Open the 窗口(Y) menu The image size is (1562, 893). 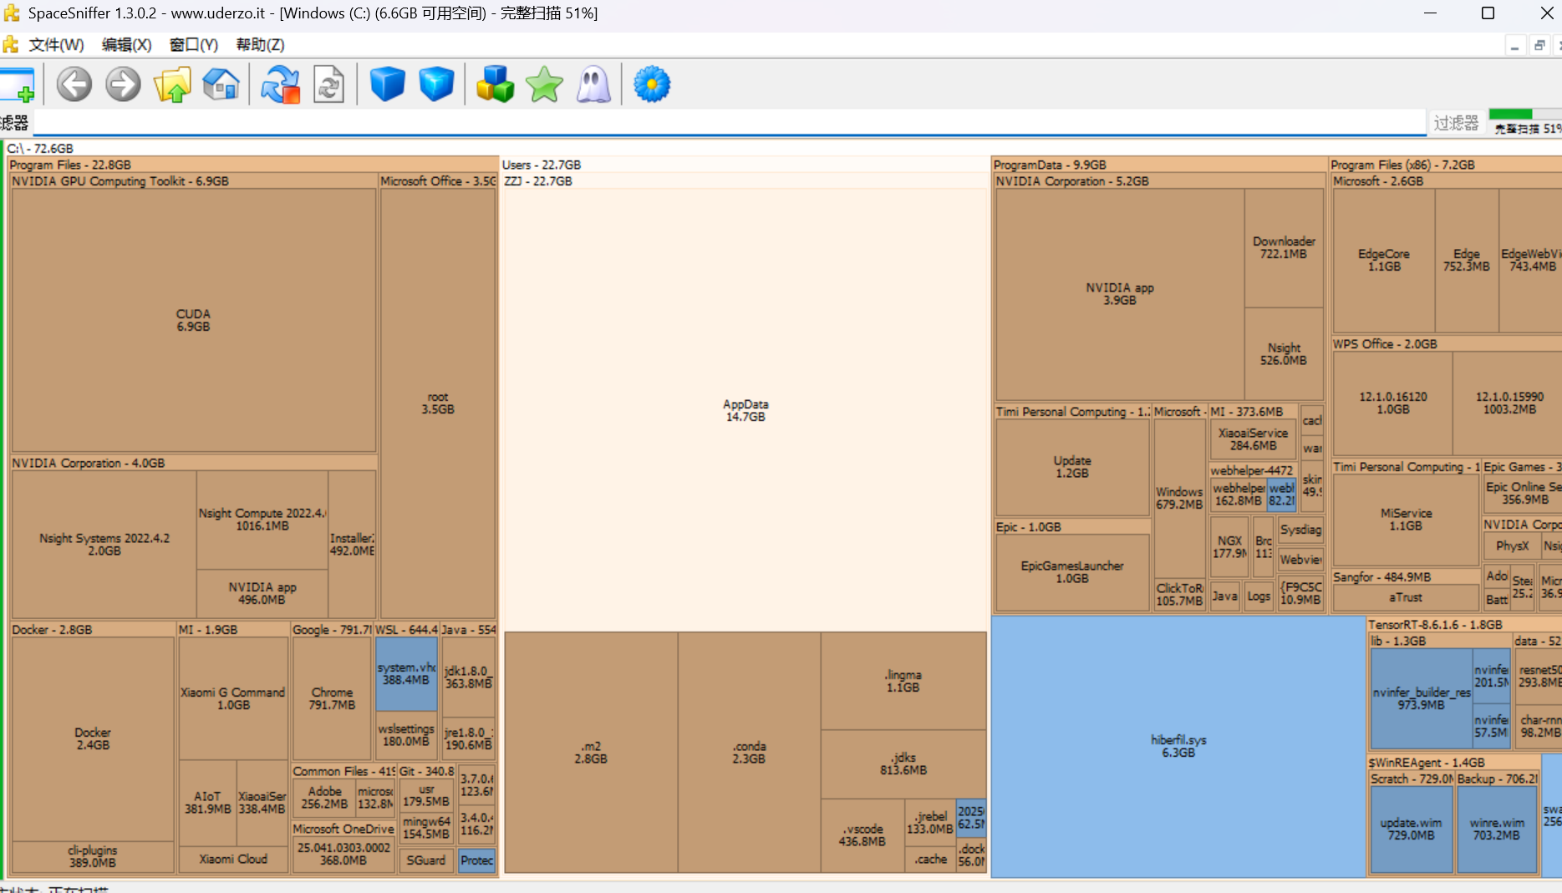193,44
